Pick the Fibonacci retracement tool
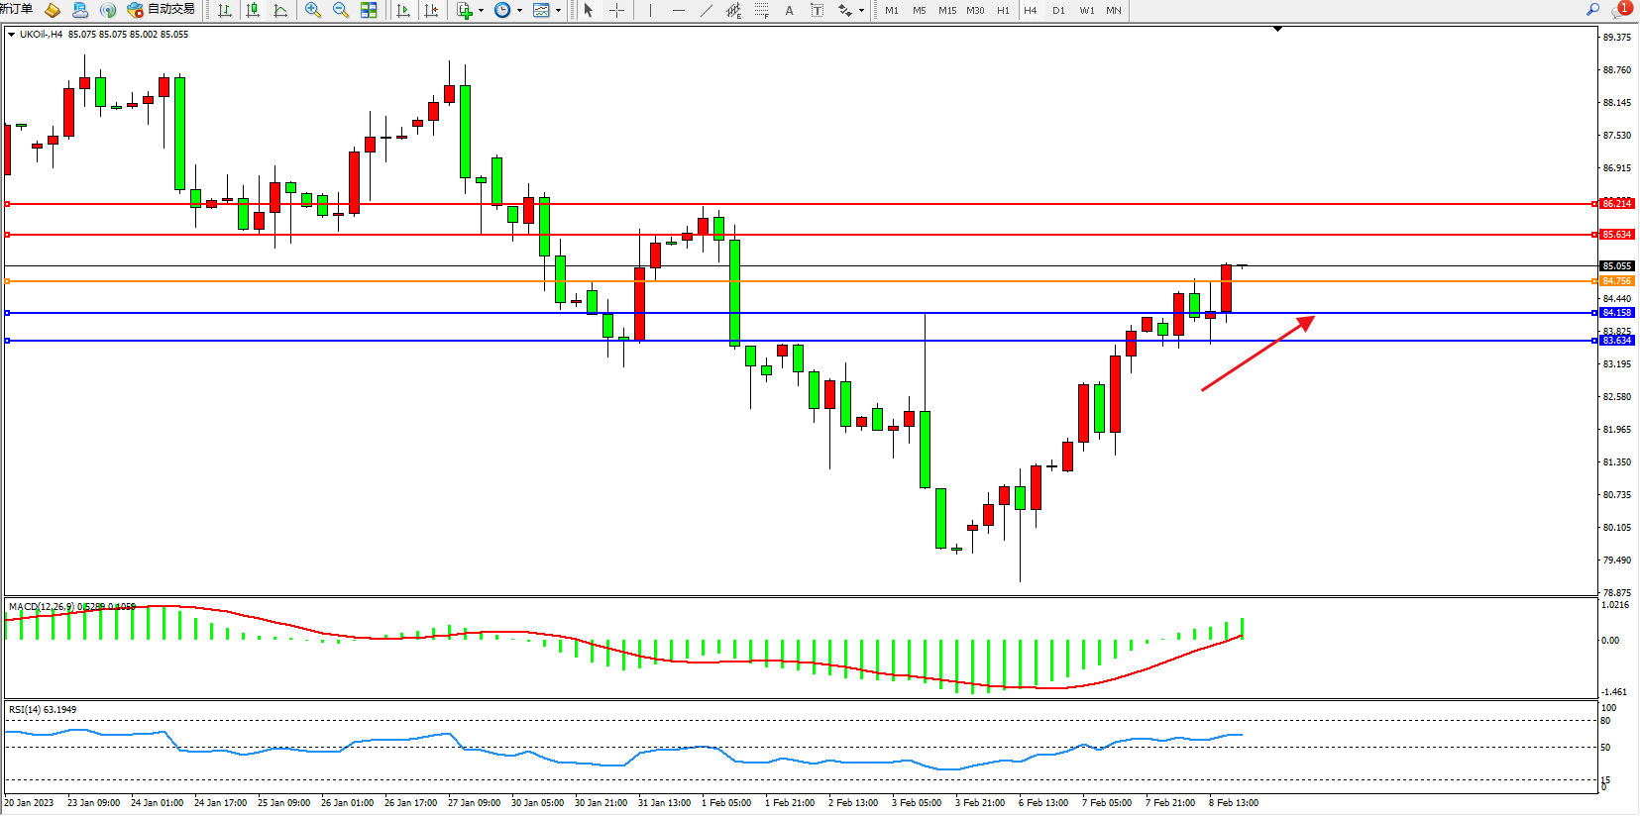The height and width of the screenshot is (816, 1640). coord(761,10)
